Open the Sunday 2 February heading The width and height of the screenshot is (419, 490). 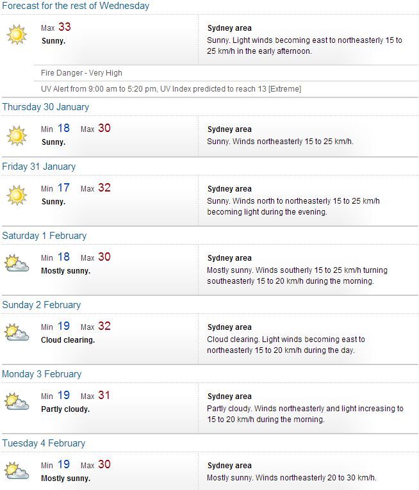point(42,305)
